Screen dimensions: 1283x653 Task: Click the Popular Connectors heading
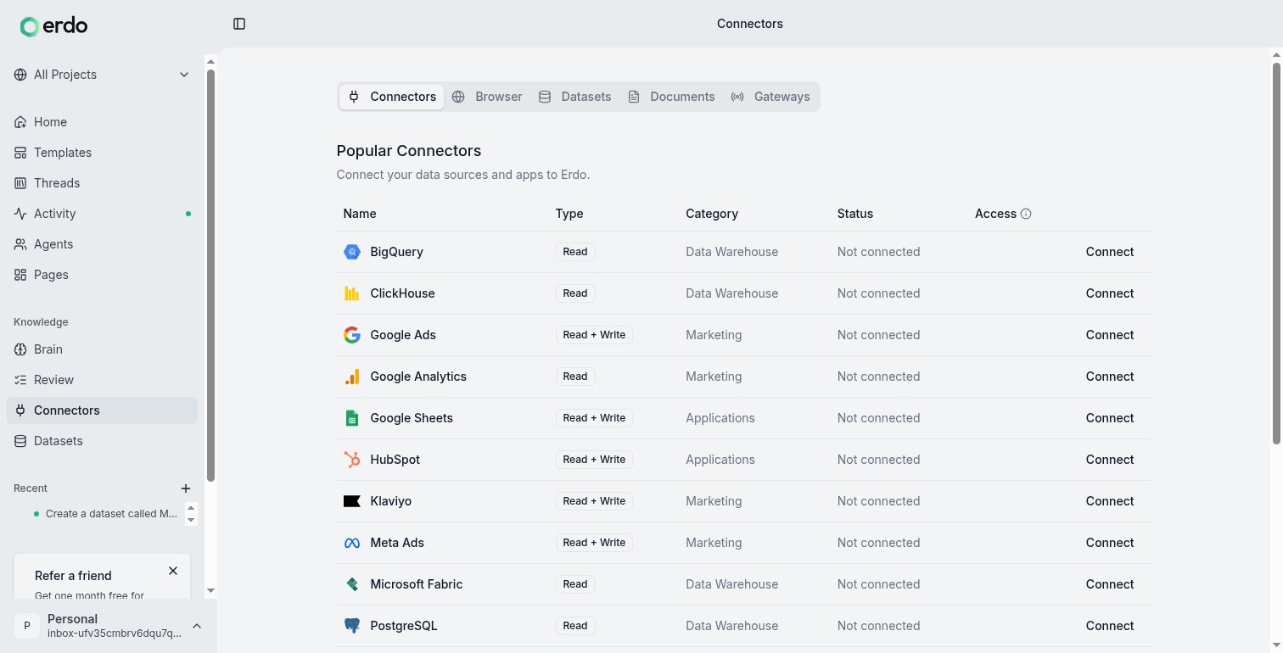tap(409, 151)
